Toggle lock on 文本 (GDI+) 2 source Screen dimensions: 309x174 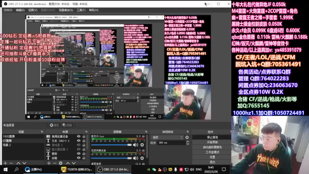(84, 141)
